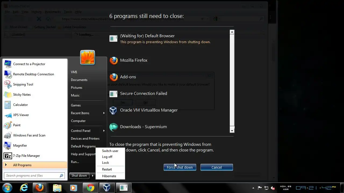Click the search magnifier in Start menu

pos(62,176)
